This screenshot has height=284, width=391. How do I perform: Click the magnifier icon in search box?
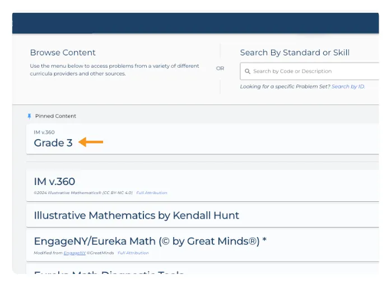click(248, 72)
